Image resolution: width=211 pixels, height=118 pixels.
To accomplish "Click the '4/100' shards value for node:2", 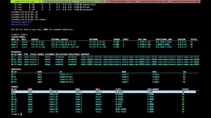I will pos(116,45).
